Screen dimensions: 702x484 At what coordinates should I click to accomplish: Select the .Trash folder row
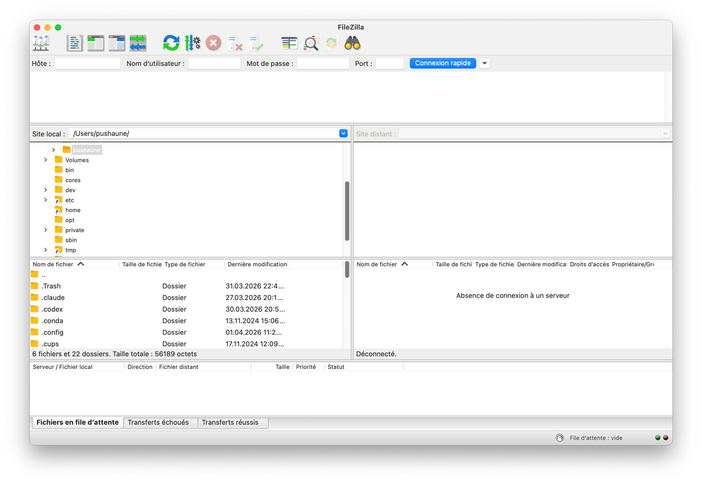(186, 286)
